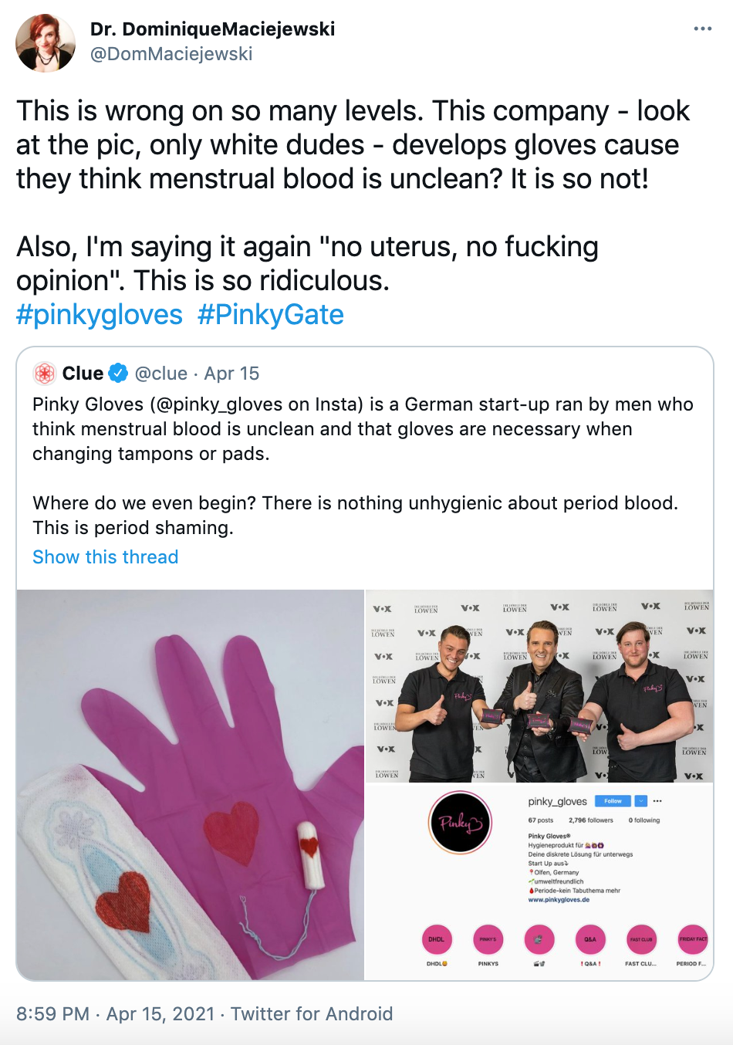
Task: Click Dr. Dominique's profile avatar
Action: [46, 43]
